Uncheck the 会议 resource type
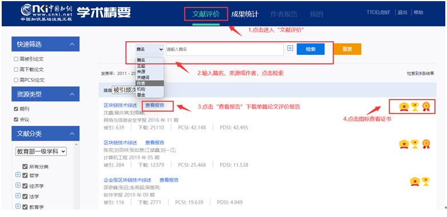 16,120
